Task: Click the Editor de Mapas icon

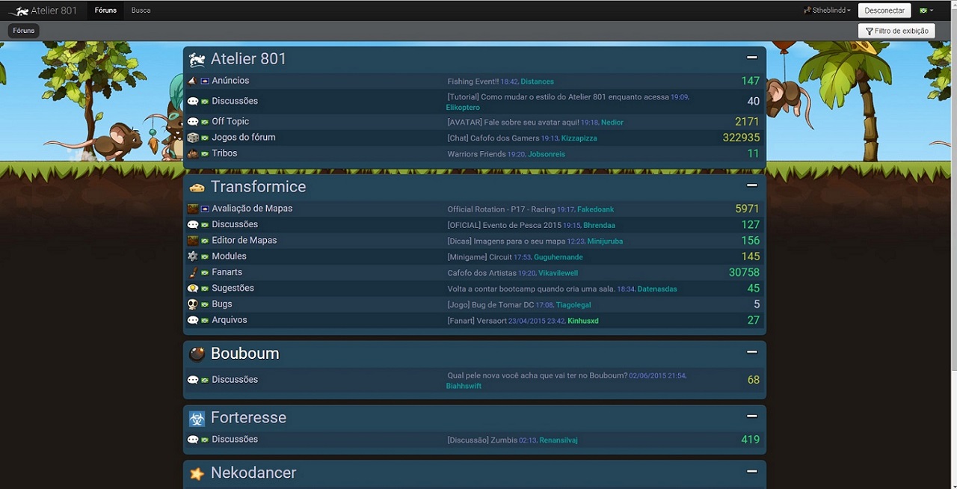Action: (192, 241)
